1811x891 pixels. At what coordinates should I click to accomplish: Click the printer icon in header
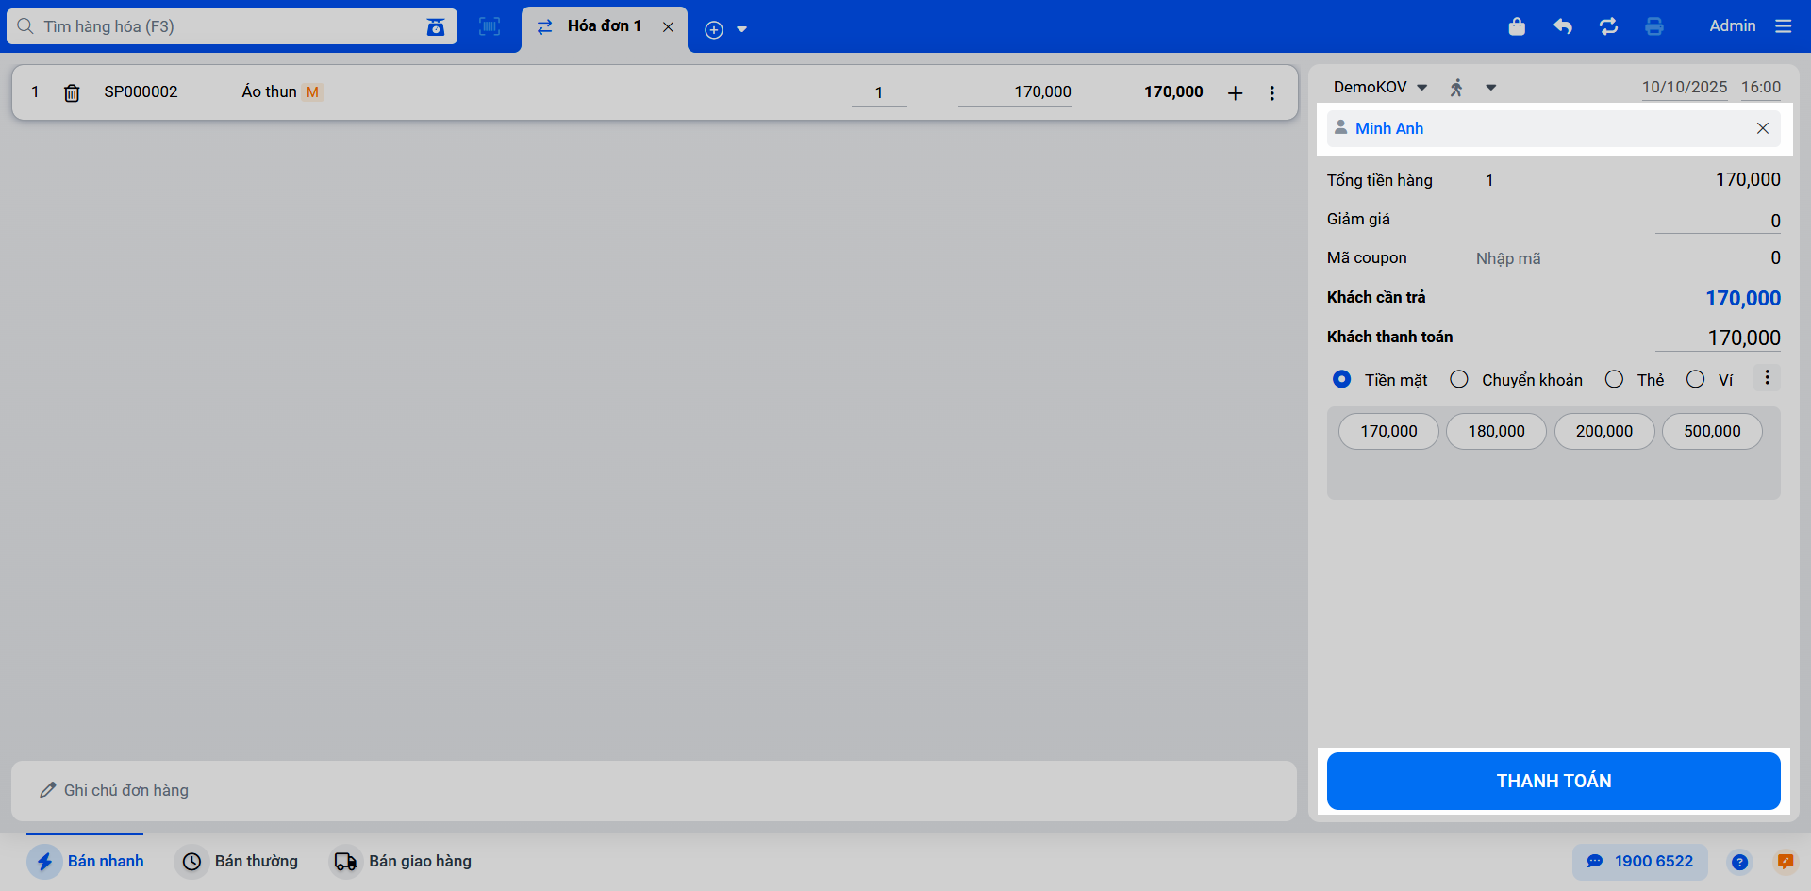coord(1654,26)
